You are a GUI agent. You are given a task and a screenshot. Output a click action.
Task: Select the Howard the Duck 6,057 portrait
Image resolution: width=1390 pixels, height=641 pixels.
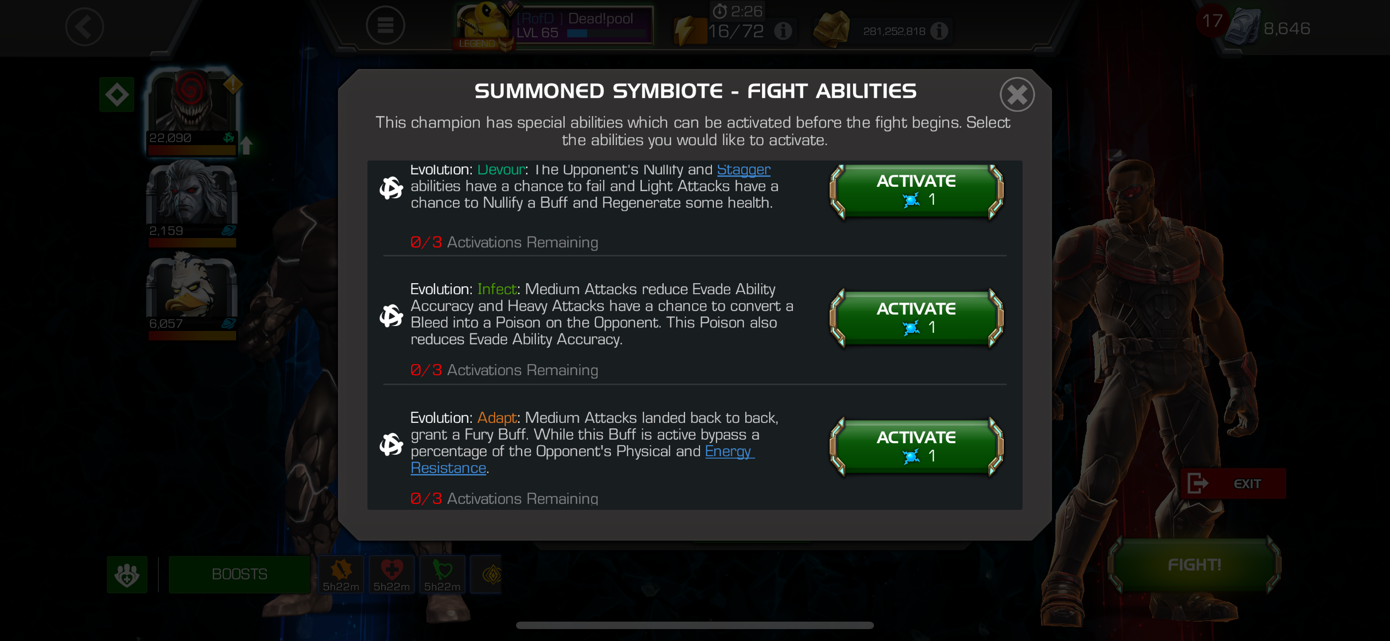coord(192,297)
